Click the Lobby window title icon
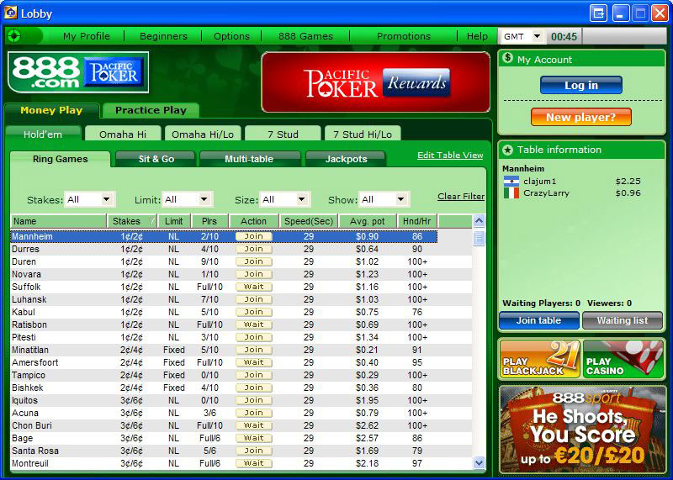This screenshot has width=673, height=480. click(x=10, y=13)
